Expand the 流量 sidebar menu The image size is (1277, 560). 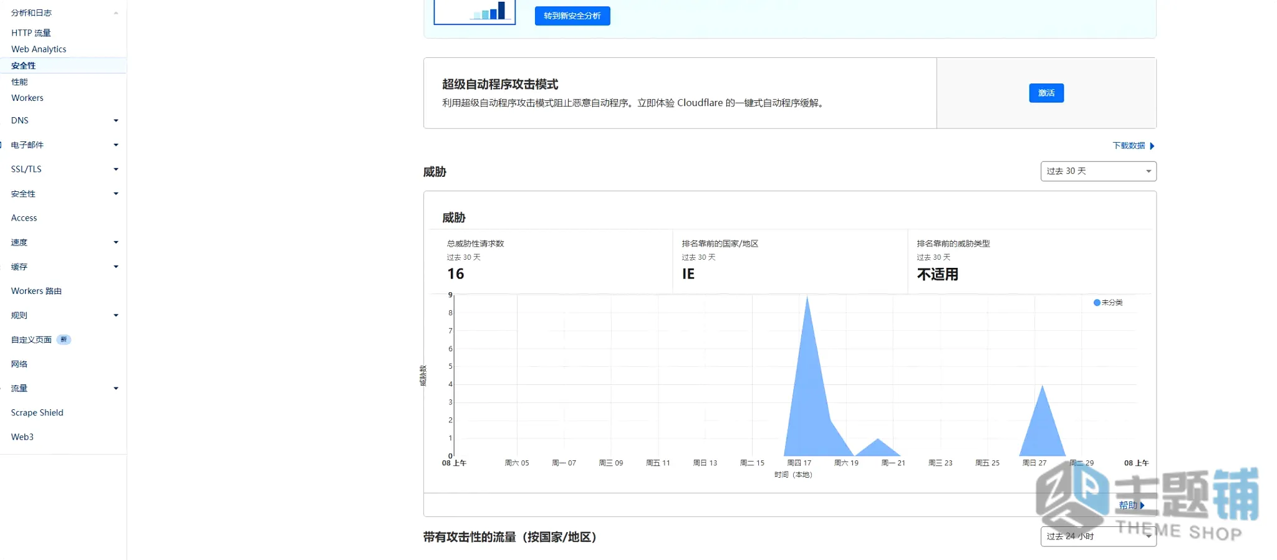pyautogui.click(x=116, y=388)
